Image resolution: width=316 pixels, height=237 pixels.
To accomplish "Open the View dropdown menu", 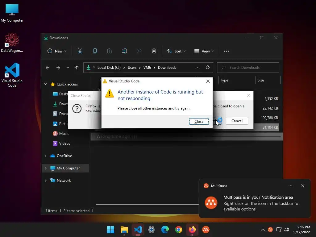I will pos(204,51).
